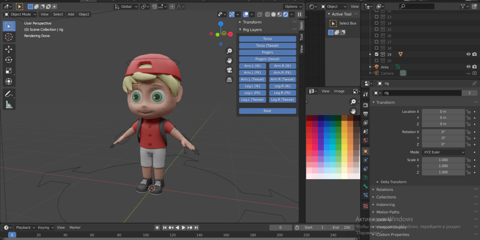Enable the collection 16 checkbox
The height and width of the screenshot is (240, 480).
(x=376, y=36)
